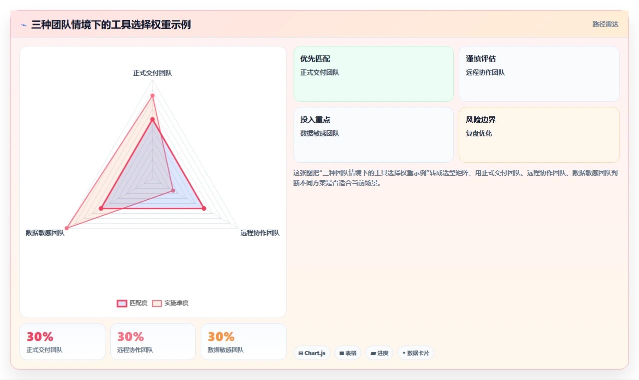Click the 匹配度 legend label text

[x=138, y=303]
